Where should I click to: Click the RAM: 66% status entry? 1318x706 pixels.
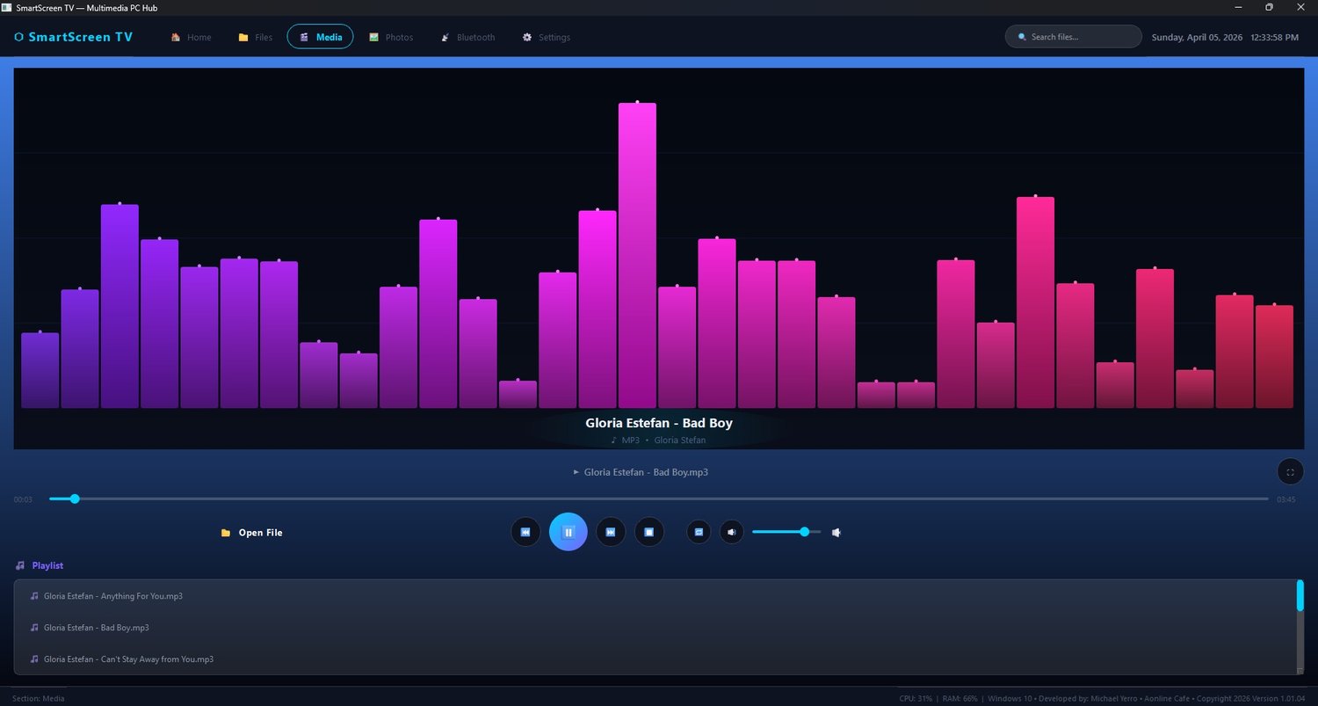[960, 698]
